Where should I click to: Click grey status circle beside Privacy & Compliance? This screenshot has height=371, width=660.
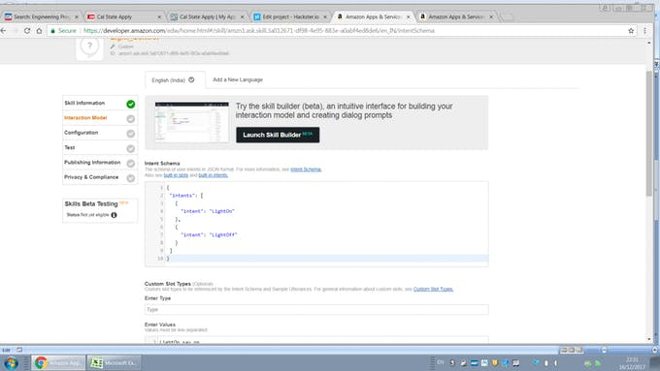point(131,178)
